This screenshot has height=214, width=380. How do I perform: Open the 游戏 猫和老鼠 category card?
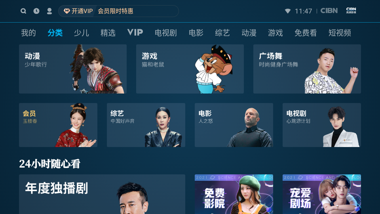click(190, 69)
